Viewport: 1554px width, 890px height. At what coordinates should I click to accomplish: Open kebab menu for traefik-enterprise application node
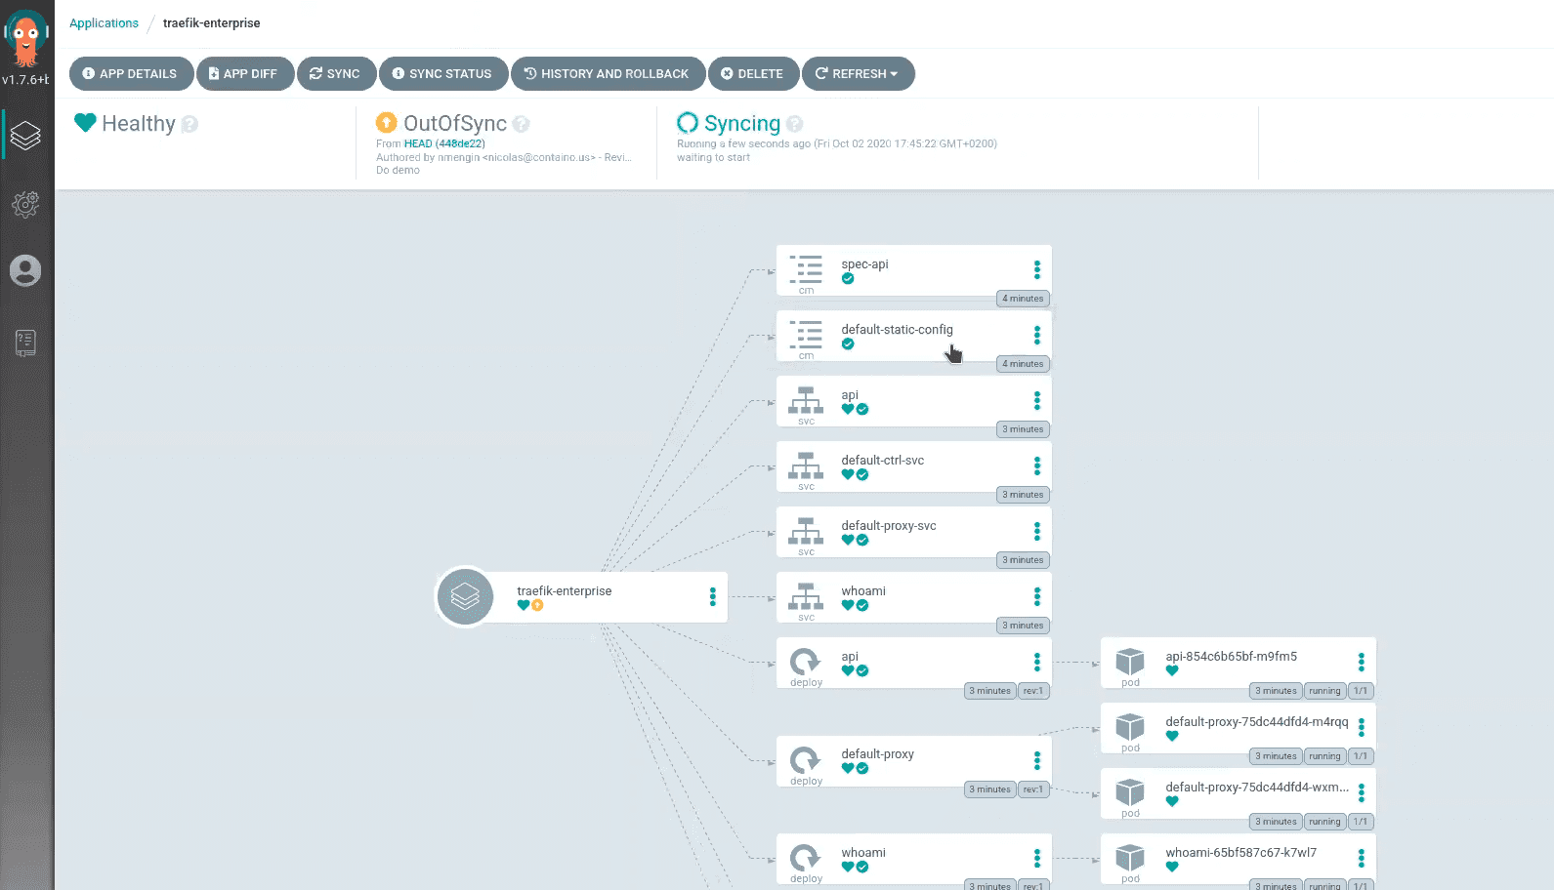[x=713, y=596]
